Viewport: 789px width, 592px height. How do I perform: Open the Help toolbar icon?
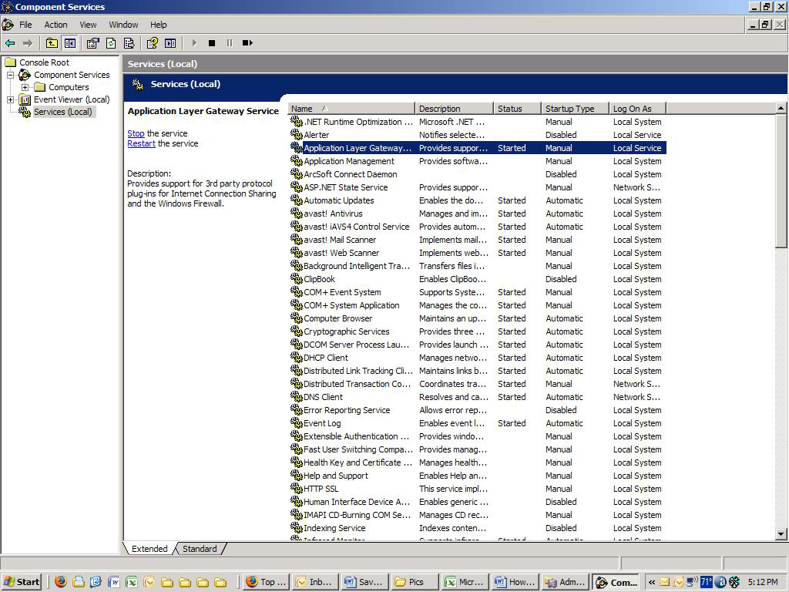[152, 43]
